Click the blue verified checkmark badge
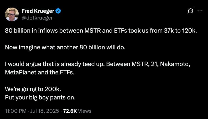The width and height of the screenshot is (208, 119). (58, 11)
